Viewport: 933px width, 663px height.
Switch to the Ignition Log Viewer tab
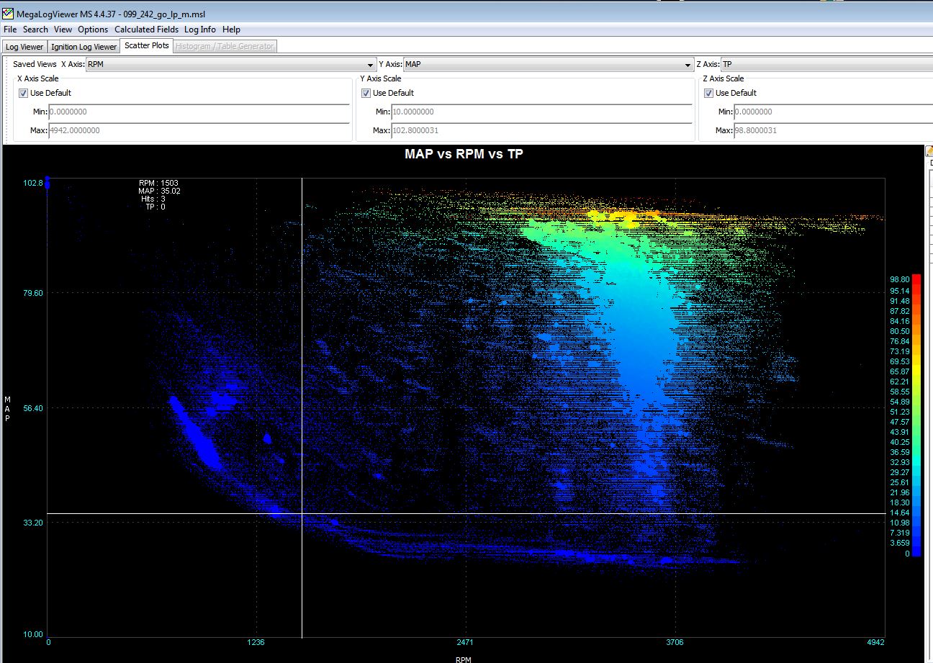tap(84, 47)
